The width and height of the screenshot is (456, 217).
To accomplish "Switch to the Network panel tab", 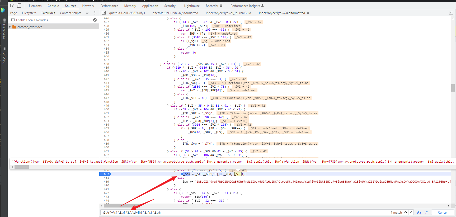I will (88, 6).
